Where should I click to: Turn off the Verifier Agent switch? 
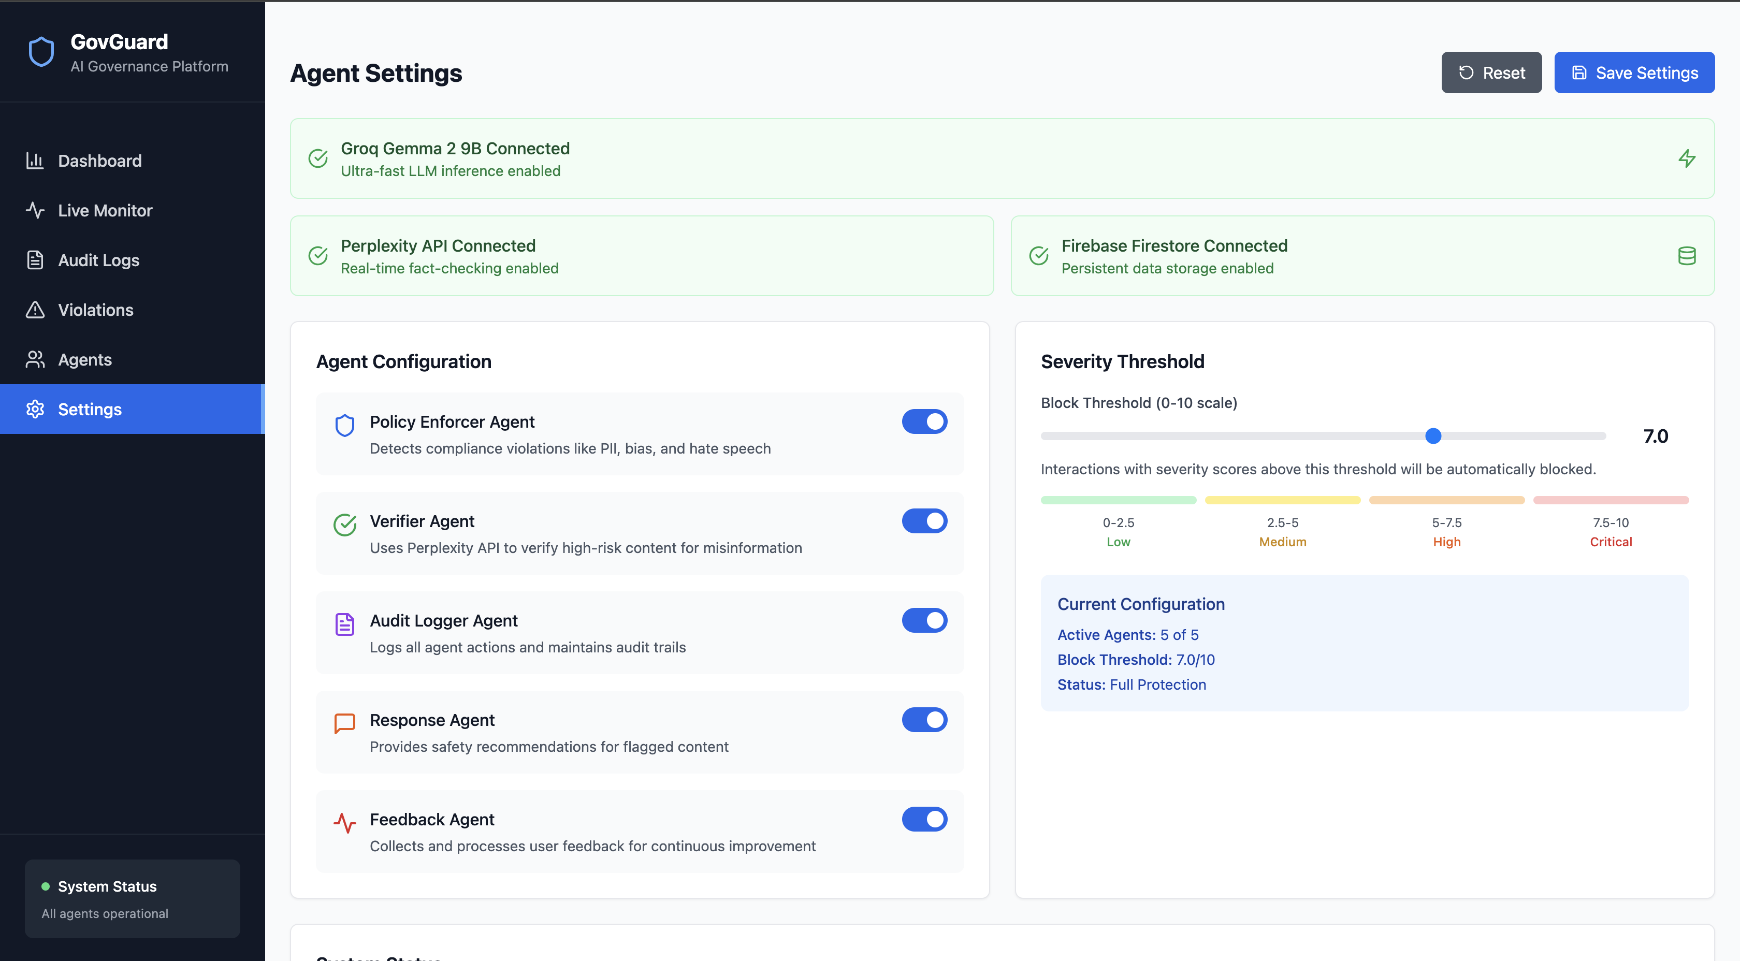pyautogui.click(x=924, y=521)
